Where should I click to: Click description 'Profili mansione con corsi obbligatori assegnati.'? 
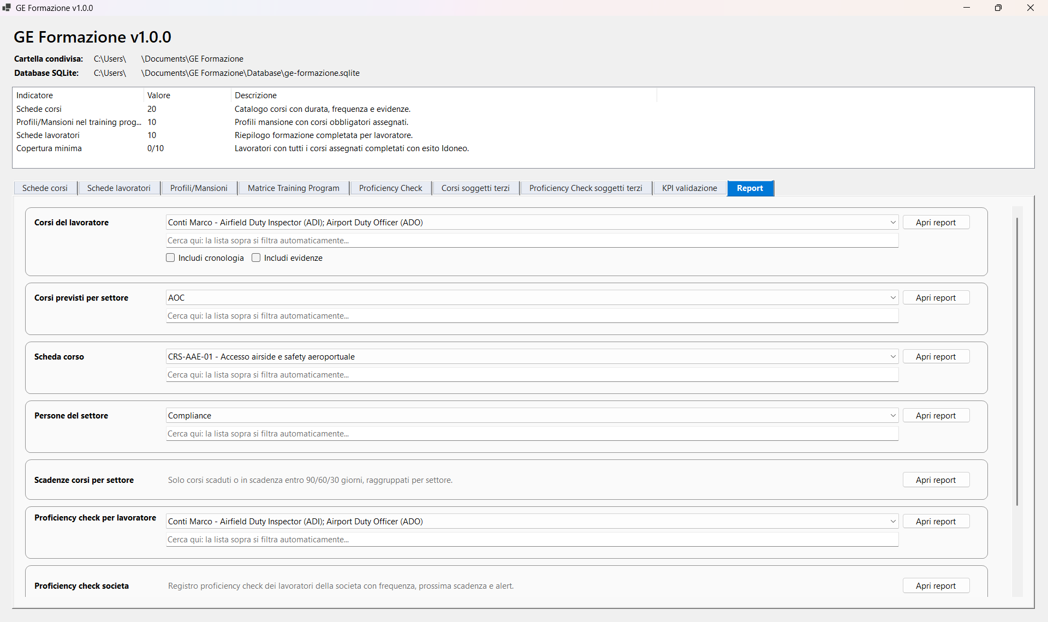(321, 122)
